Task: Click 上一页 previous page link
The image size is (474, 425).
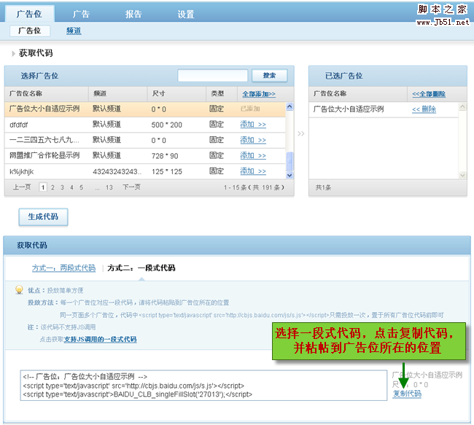Action: point(22,187)
